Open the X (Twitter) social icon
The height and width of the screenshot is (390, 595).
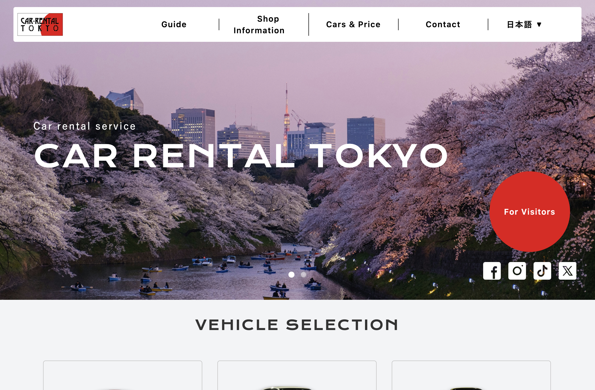[567, 271]
